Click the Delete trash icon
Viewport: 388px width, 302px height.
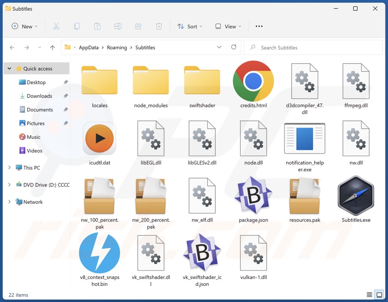coord(159,26)
